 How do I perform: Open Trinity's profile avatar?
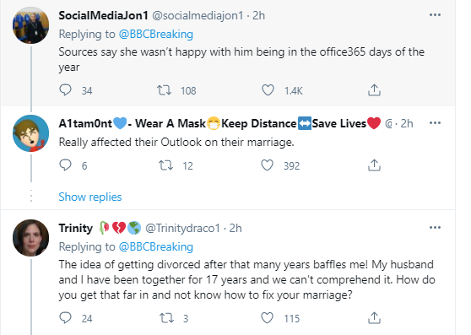point(30,238)
